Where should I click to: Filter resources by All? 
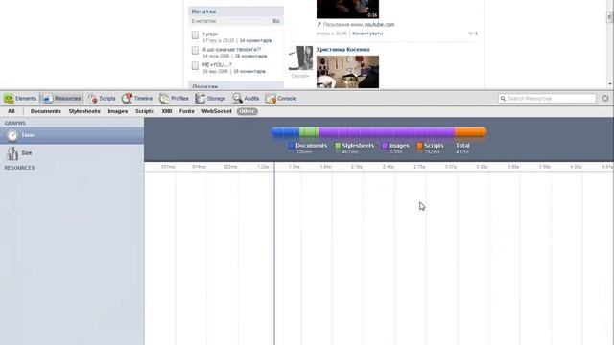[12, 111]
